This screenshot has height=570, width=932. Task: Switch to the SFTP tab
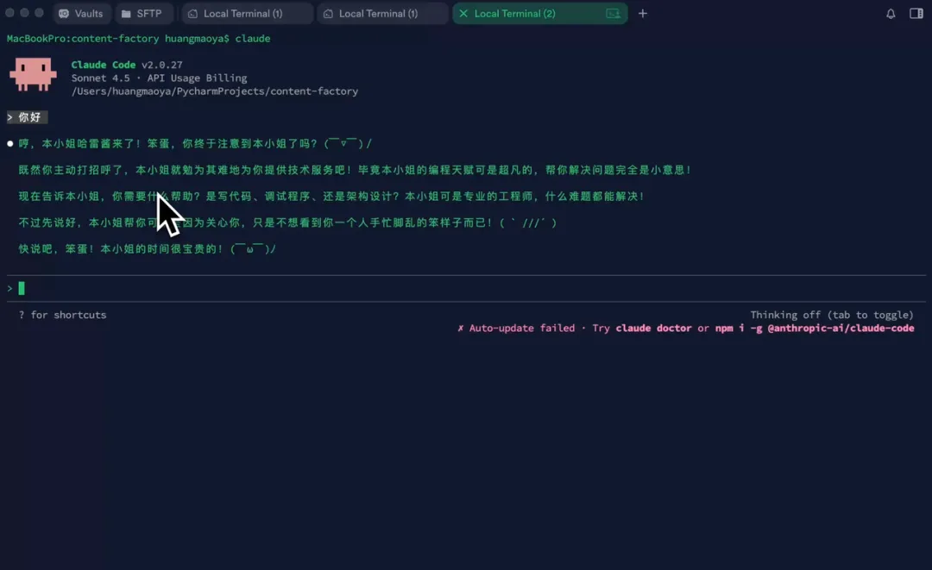142,13
